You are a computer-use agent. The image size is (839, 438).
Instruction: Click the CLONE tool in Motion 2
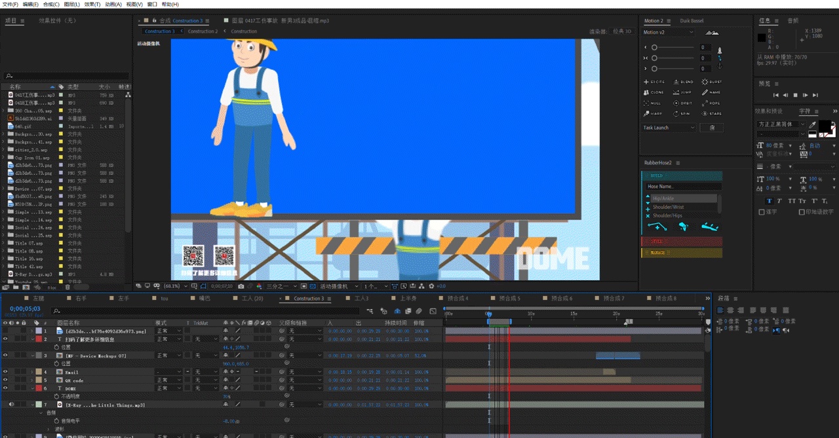pyautogui.click(x=654, y=92)
